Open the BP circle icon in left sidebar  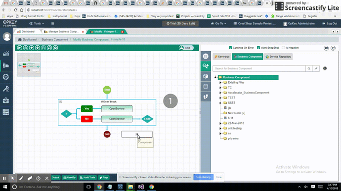[x=6, y=77]
